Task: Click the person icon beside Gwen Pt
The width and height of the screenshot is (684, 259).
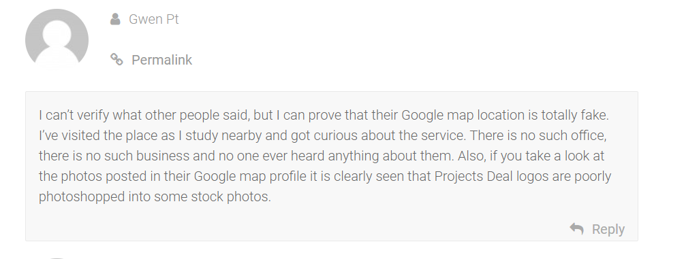Action: click(115, 19)
